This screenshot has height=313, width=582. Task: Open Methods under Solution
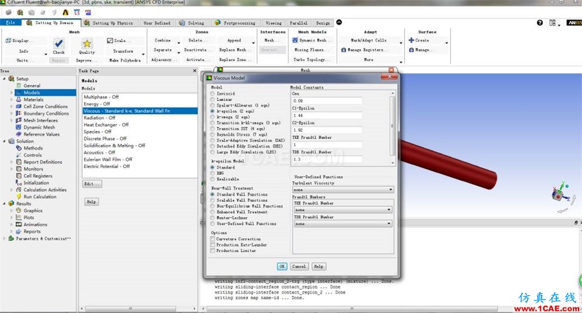(33, 148)
